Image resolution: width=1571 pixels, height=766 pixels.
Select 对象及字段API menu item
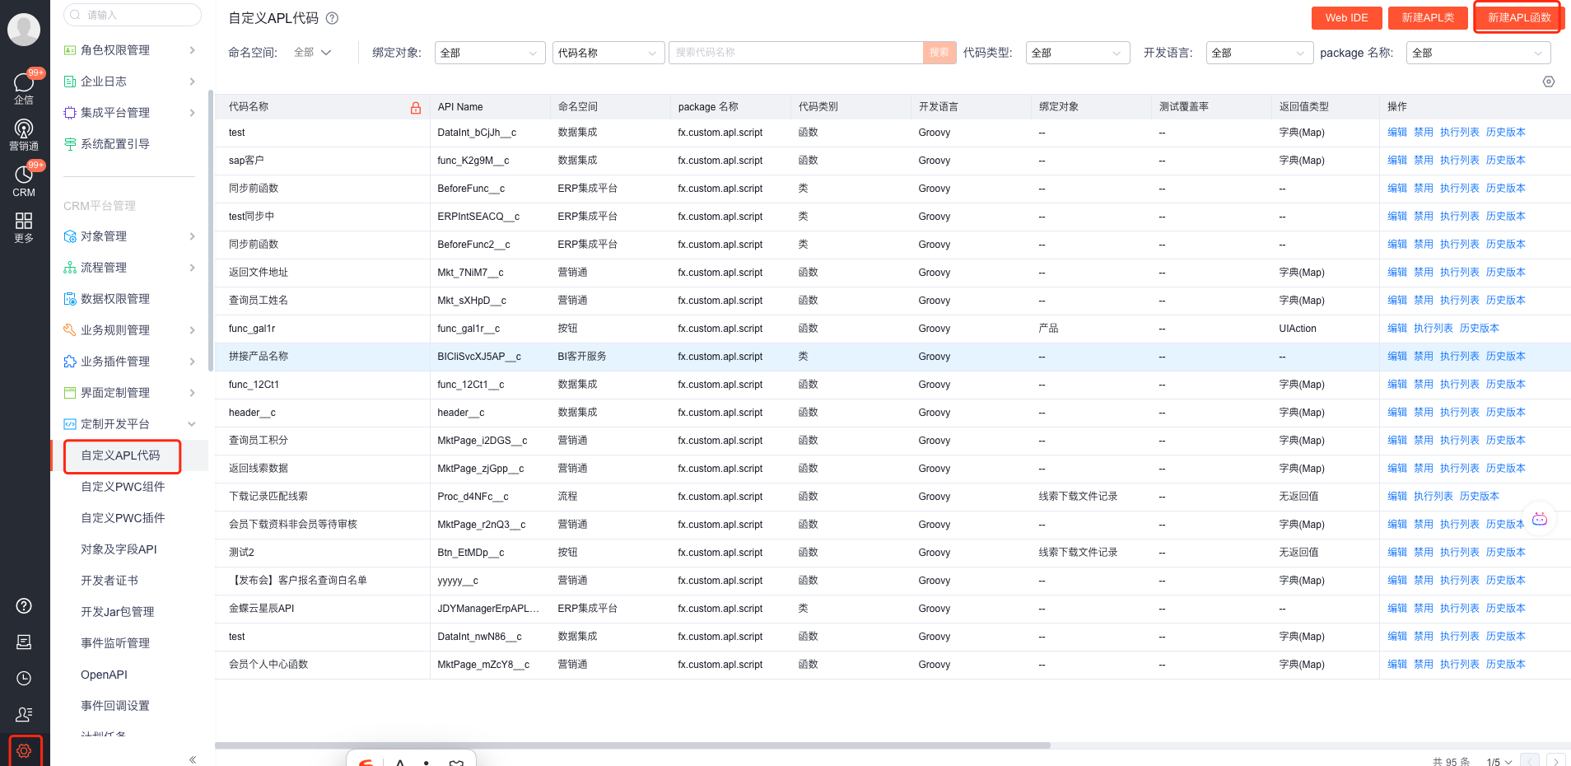[x=119, y=549]
